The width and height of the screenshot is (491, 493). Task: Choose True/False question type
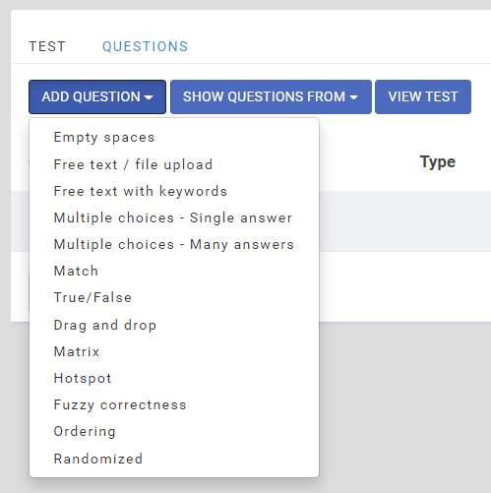pos(174,297)
